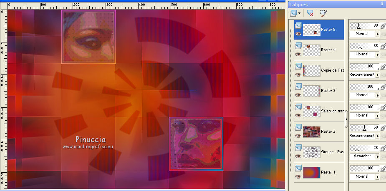Toggle the link icon for Raster 5

pos(383,26)
